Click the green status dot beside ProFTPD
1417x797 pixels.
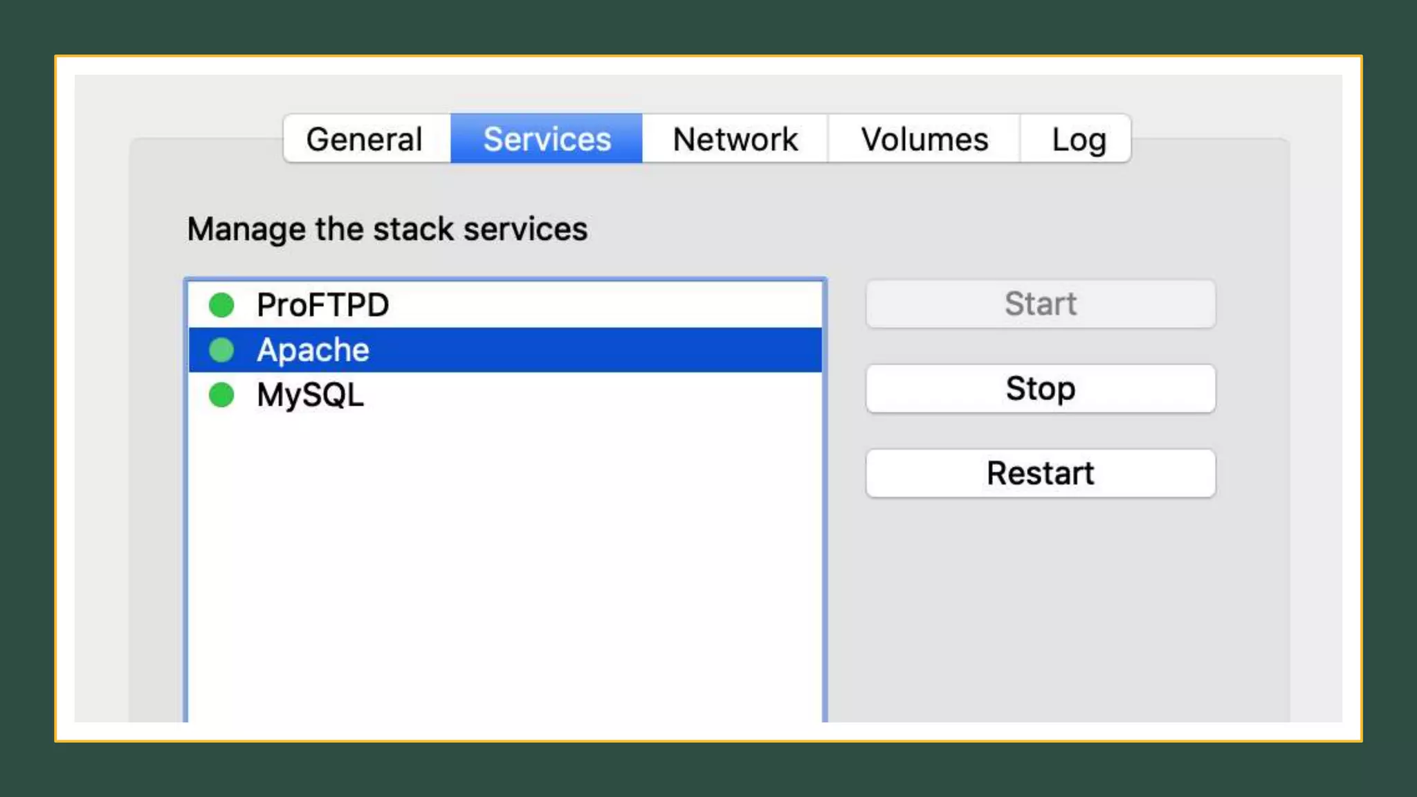tap(221, 305)
